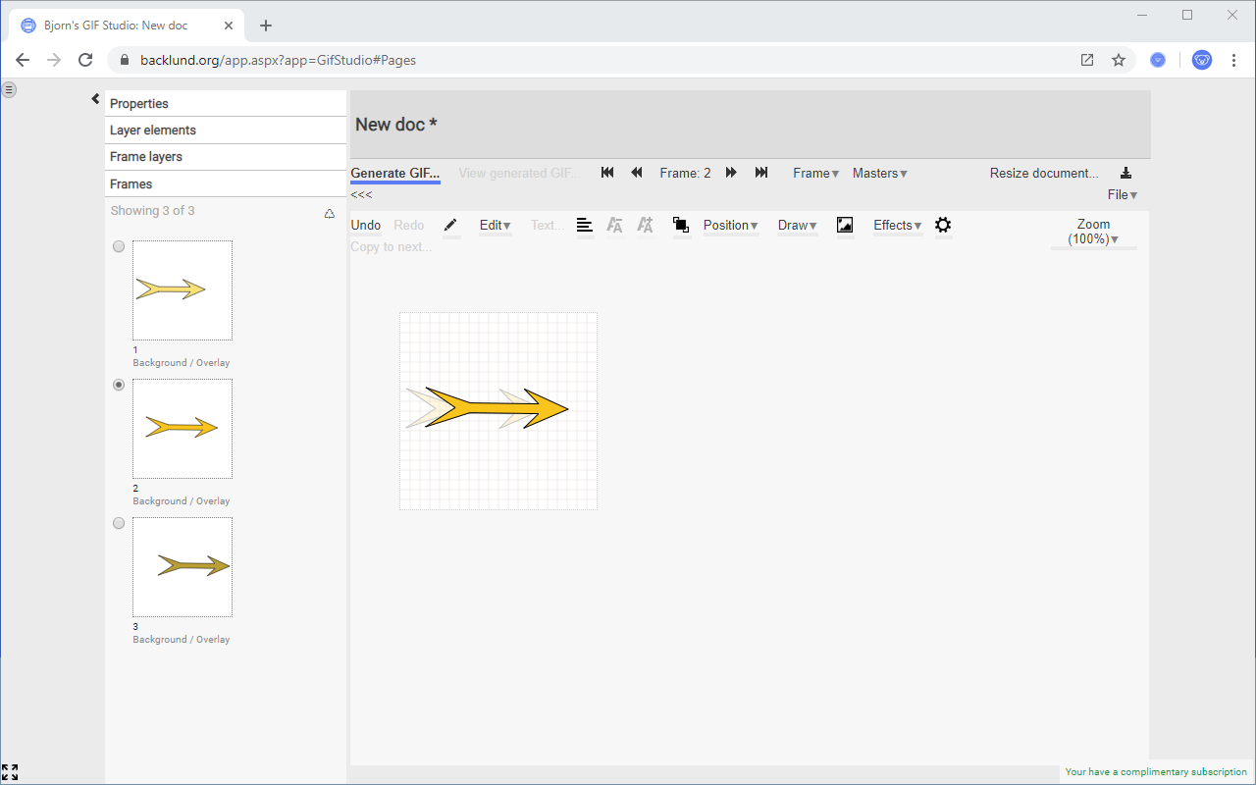Open the Zoom 100% dropdown
The width and height of the screenshot is (1256, 785).
pyautogui.click(x=1092, y=232)
